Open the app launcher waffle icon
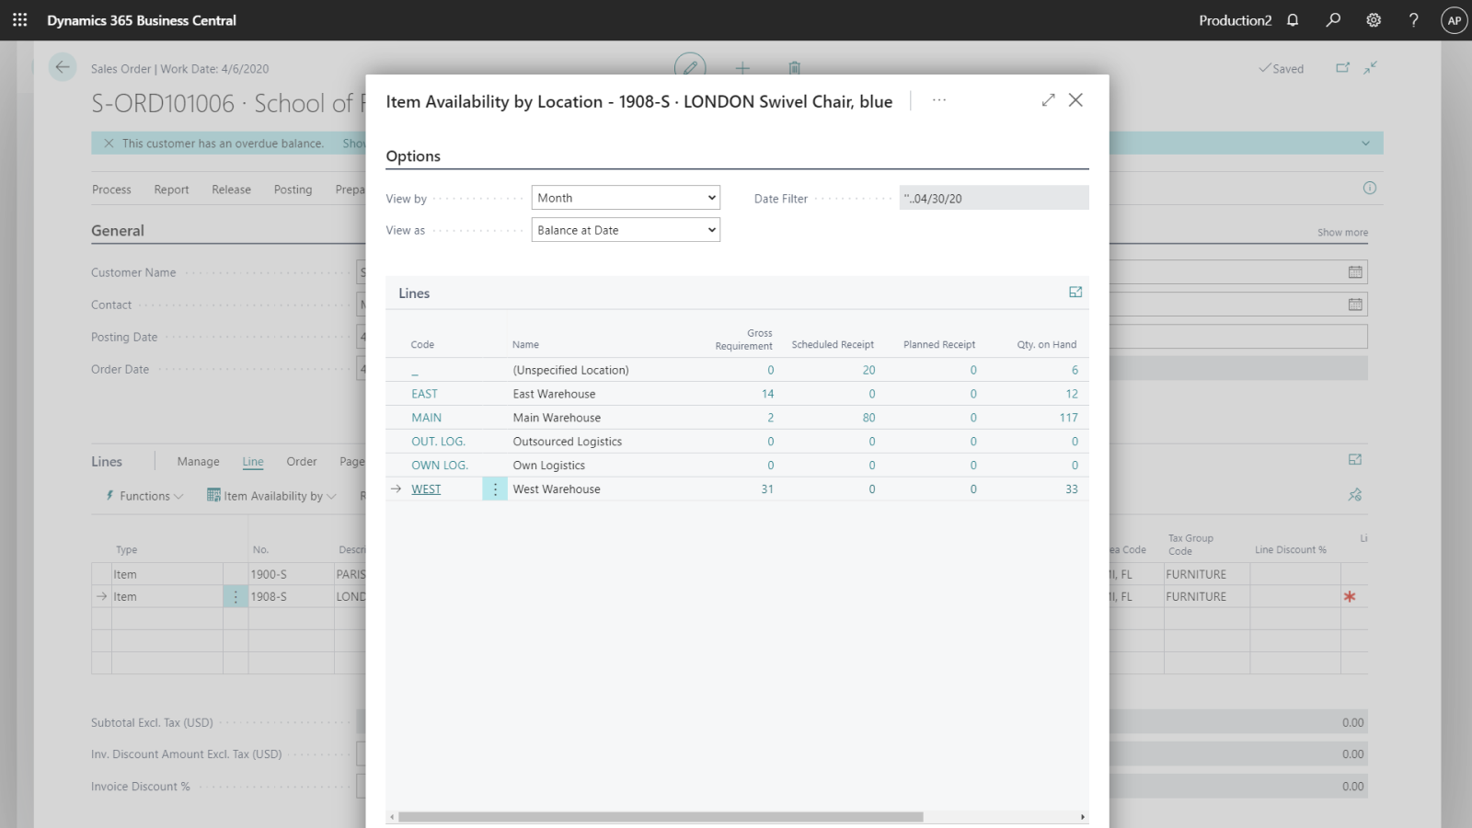1472x828 pixels. coord(20,19)
